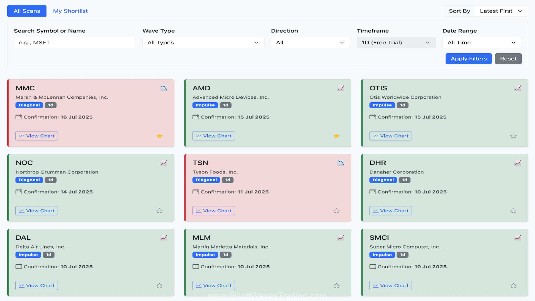The width and height of the screenshot is (535, 301).
Task: Reset the filters
Action: [x=508, y=59]
